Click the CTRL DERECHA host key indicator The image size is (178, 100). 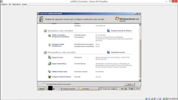[x=173, y=99]
